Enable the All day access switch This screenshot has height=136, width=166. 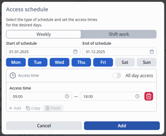point(117,76)
